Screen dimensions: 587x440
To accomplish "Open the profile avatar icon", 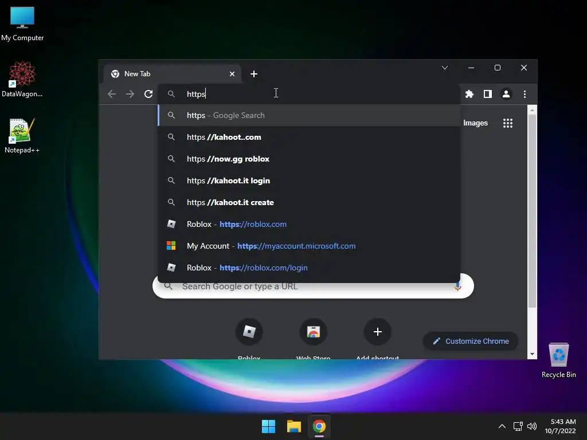I will [x=506, y=94].
